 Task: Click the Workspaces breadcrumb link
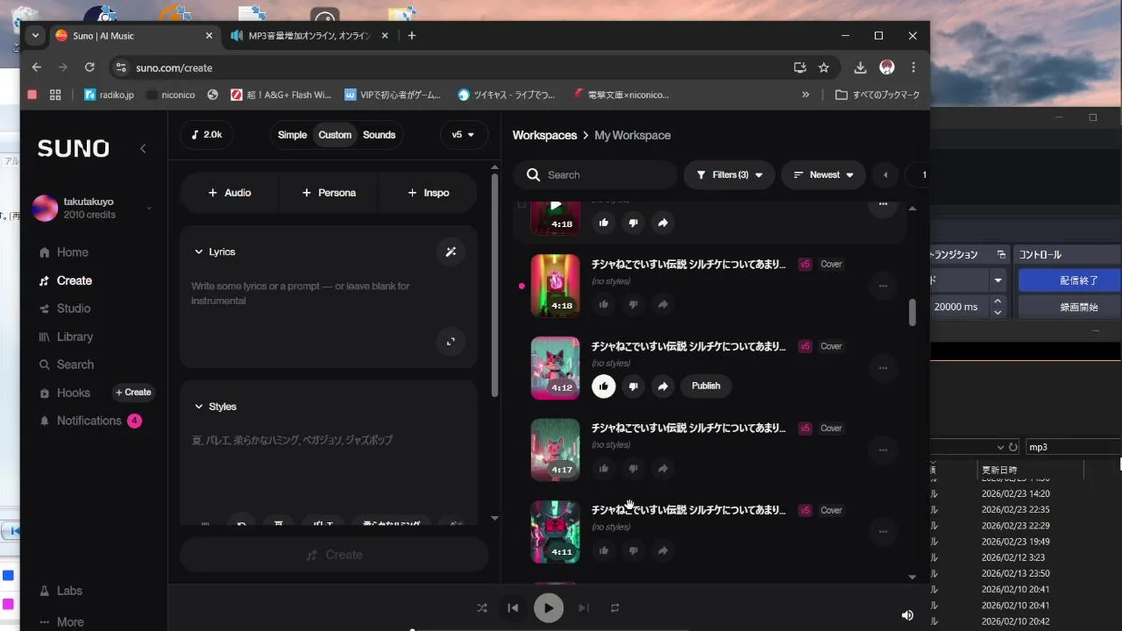544,135
